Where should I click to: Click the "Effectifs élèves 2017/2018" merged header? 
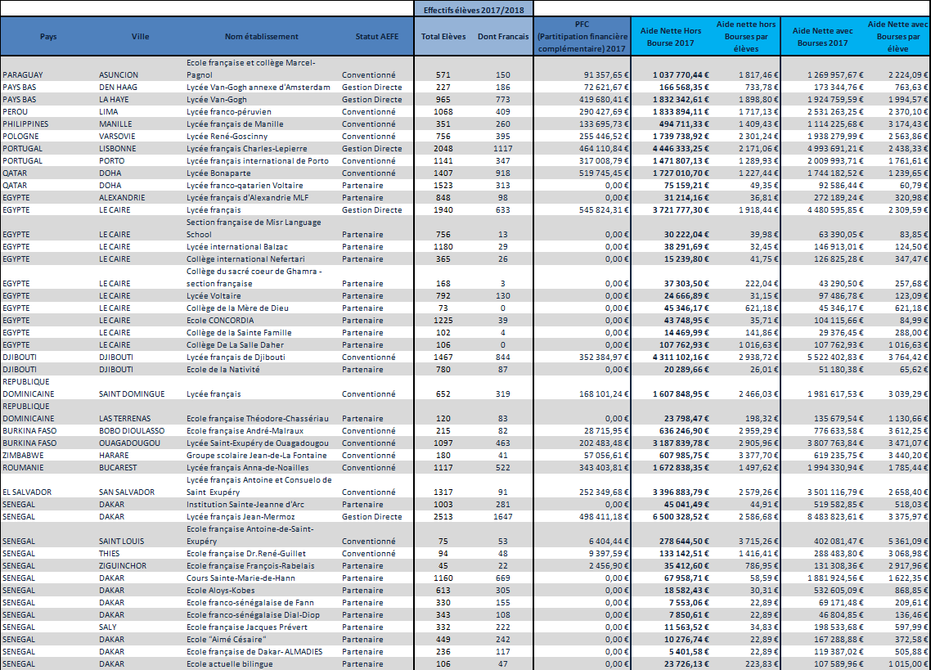[x=474, y=9]
